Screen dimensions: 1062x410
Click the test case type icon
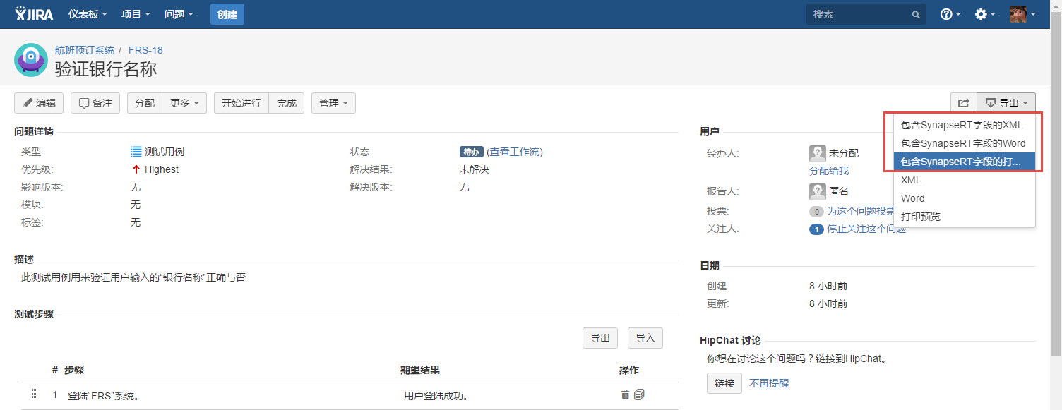click(136, 152)
